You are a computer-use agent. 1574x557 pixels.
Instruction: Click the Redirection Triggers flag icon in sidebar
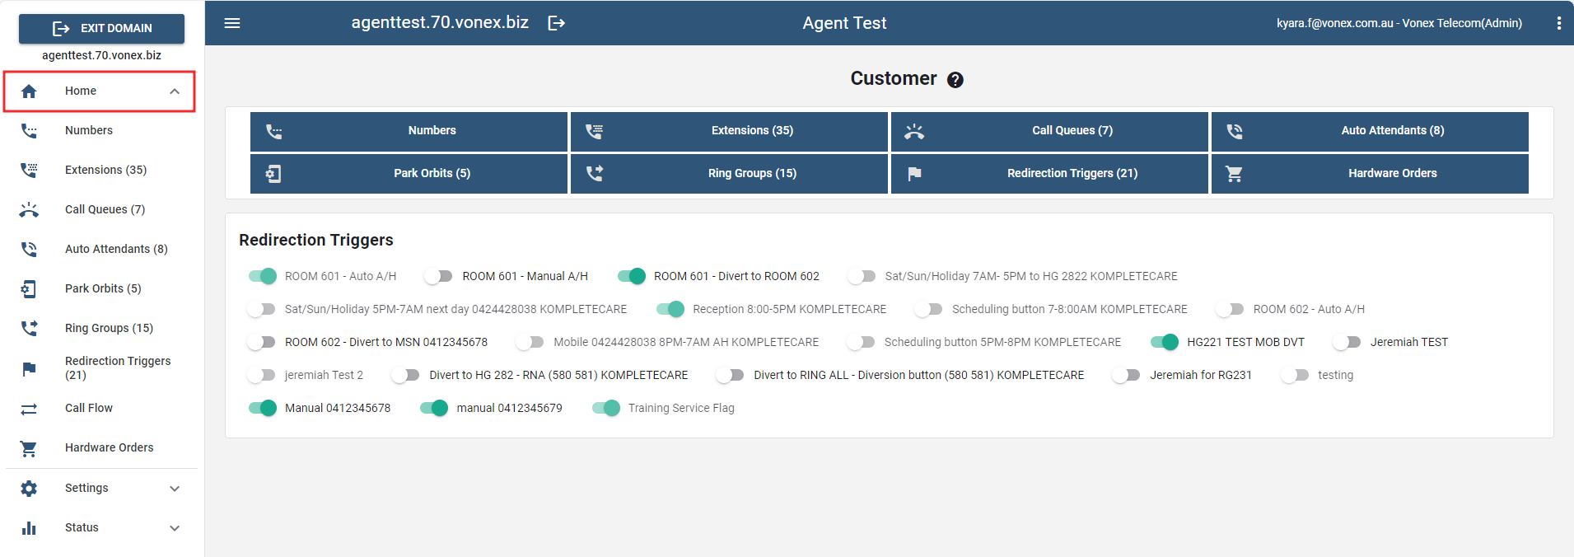[29, 368]
